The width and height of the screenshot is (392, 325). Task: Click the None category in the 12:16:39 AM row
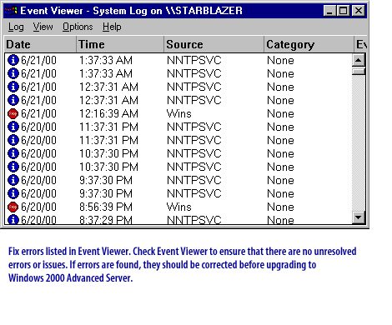280,113
